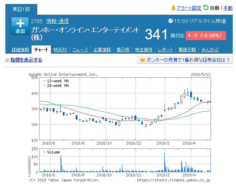
Task: Go to the ニュース tab
Action: pos(80,50)
